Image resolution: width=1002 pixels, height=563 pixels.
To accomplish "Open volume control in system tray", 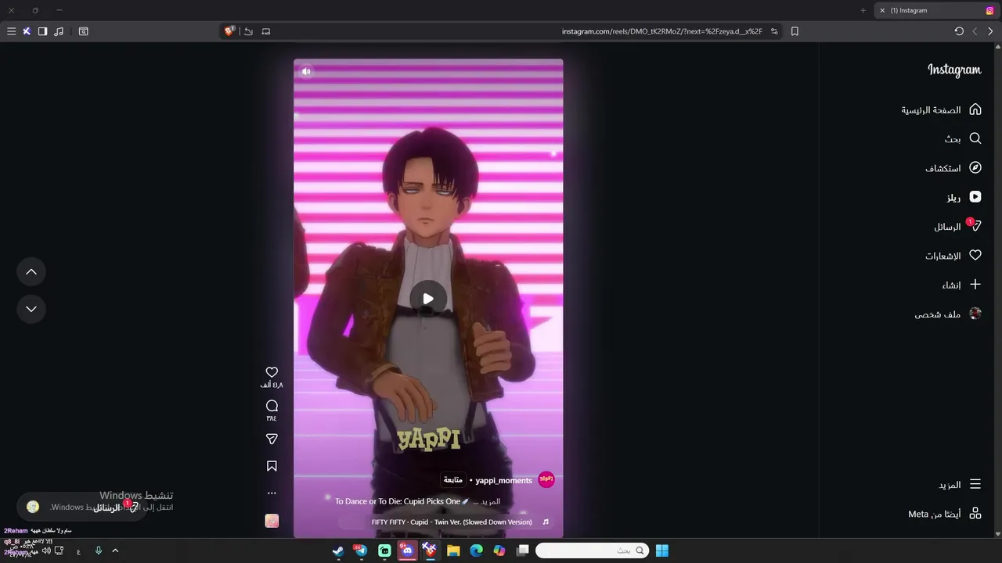I will 46,550.
